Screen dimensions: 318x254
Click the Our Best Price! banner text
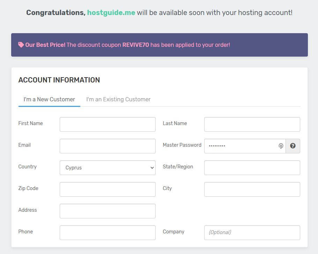(45, 45)
